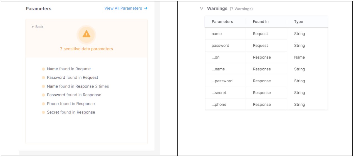
Task: Select the '...dn' parameter row
Action: coord(216,57)
